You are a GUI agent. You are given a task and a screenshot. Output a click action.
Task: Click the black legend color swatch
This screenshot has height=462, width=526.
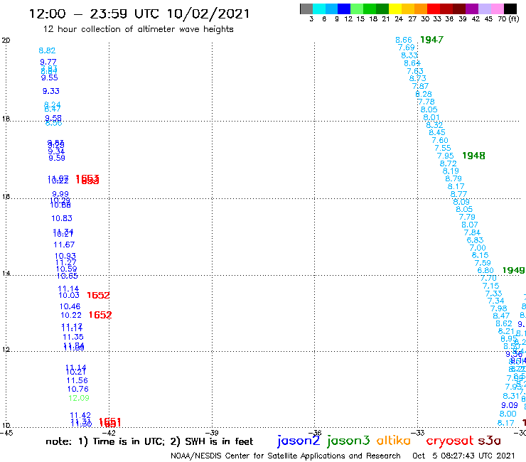(510, 9)
